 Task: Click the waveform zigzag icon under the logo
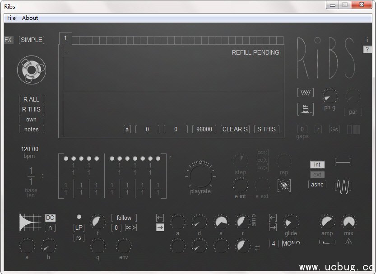[x=306, y=93]
